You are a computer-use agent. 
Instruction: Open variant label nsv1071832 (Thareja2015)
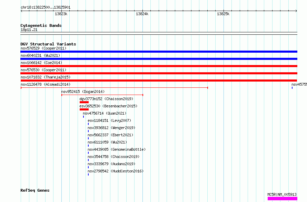coord(46,77)
